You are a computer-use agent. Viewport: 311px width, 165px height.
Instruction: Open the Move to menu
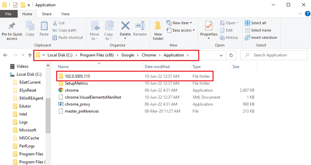point(94,31)
